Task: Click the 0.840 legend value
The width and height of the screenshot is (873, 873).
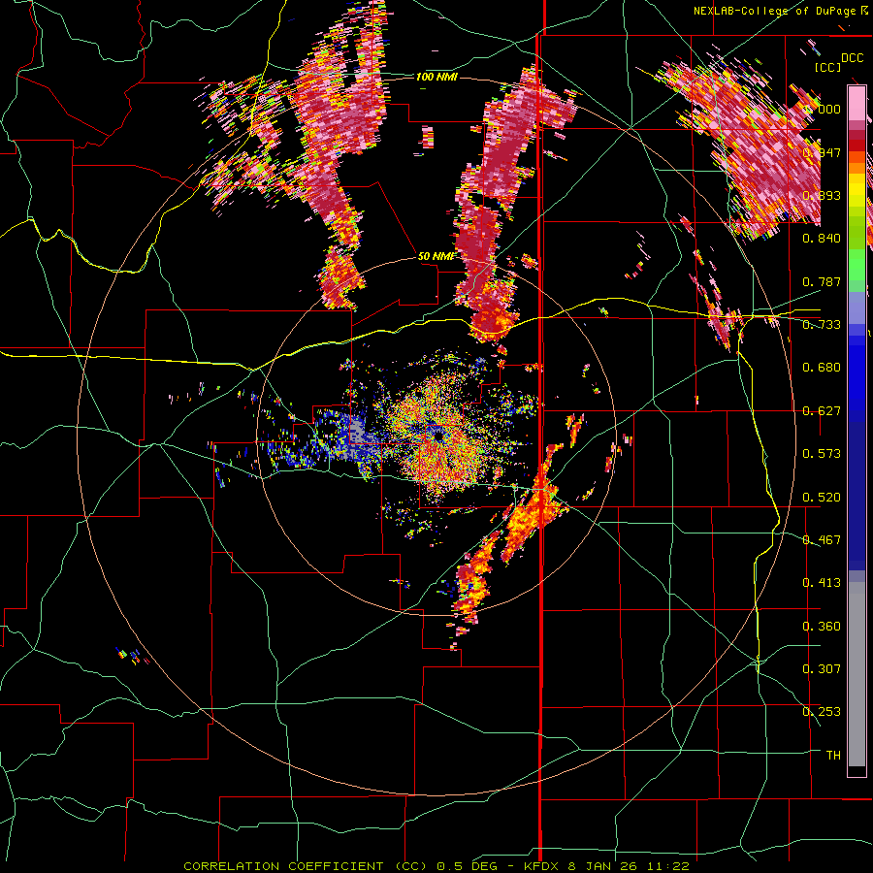Action: [822, 239]
